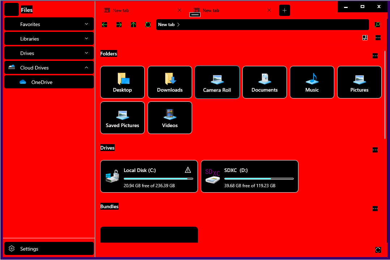Click the SDXC (D:) usage bar
This screenshot has width=390, height=260.
point(259,179)
